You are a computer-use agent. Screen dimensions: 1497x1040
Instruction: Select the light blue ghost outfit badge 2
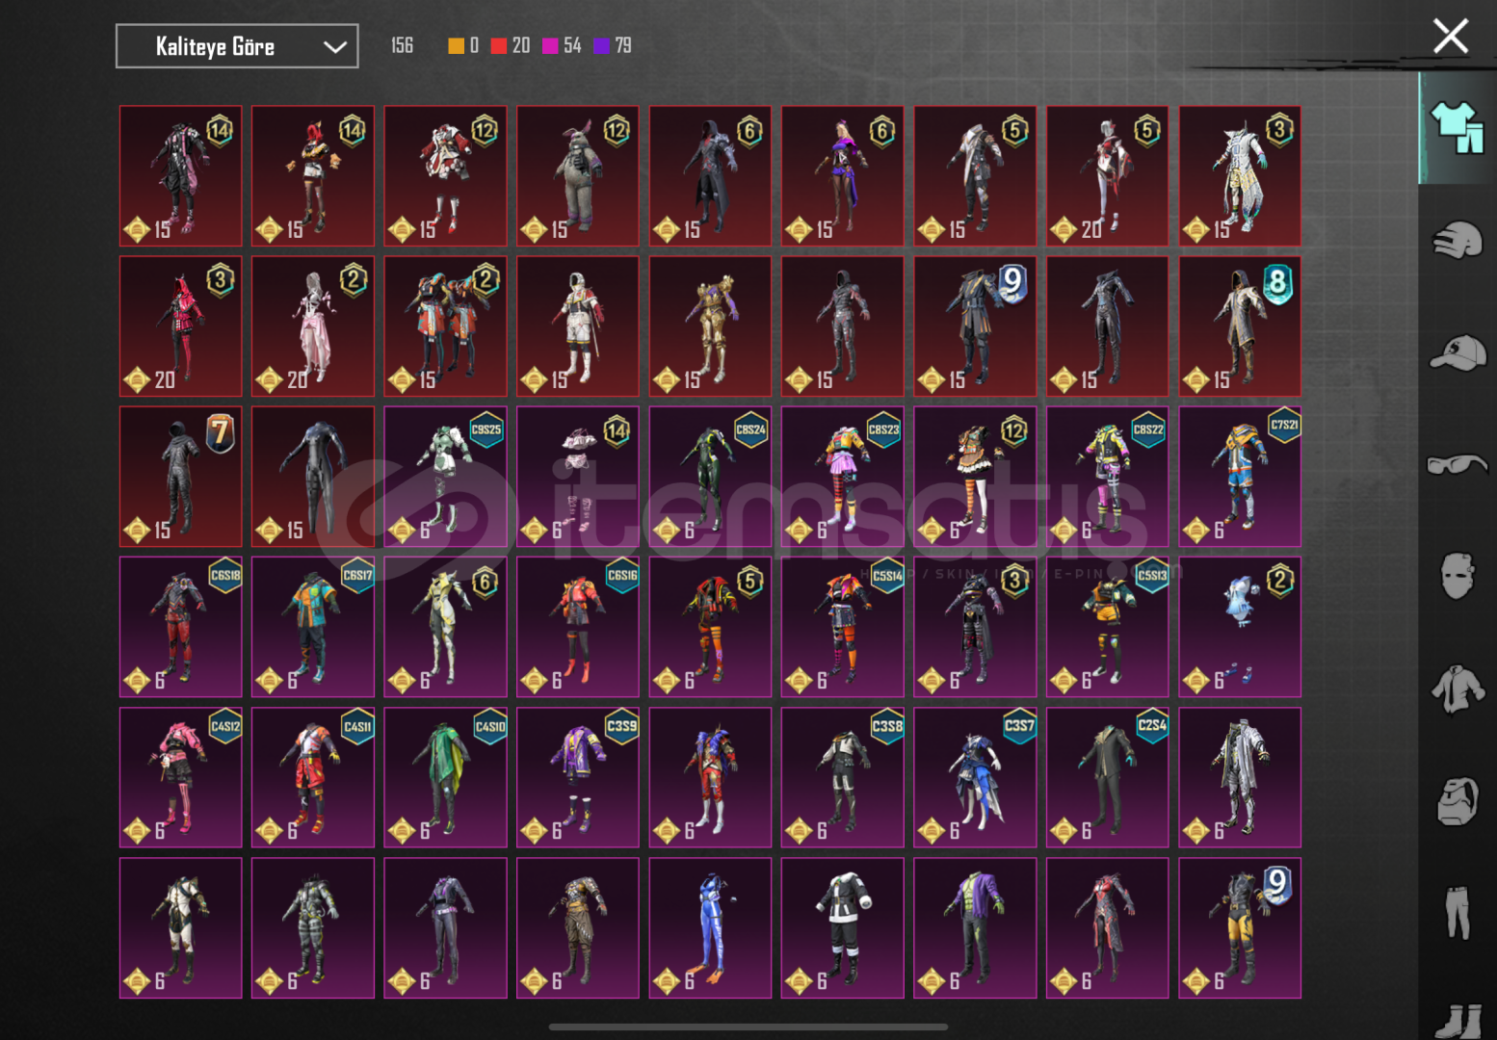1240,627
